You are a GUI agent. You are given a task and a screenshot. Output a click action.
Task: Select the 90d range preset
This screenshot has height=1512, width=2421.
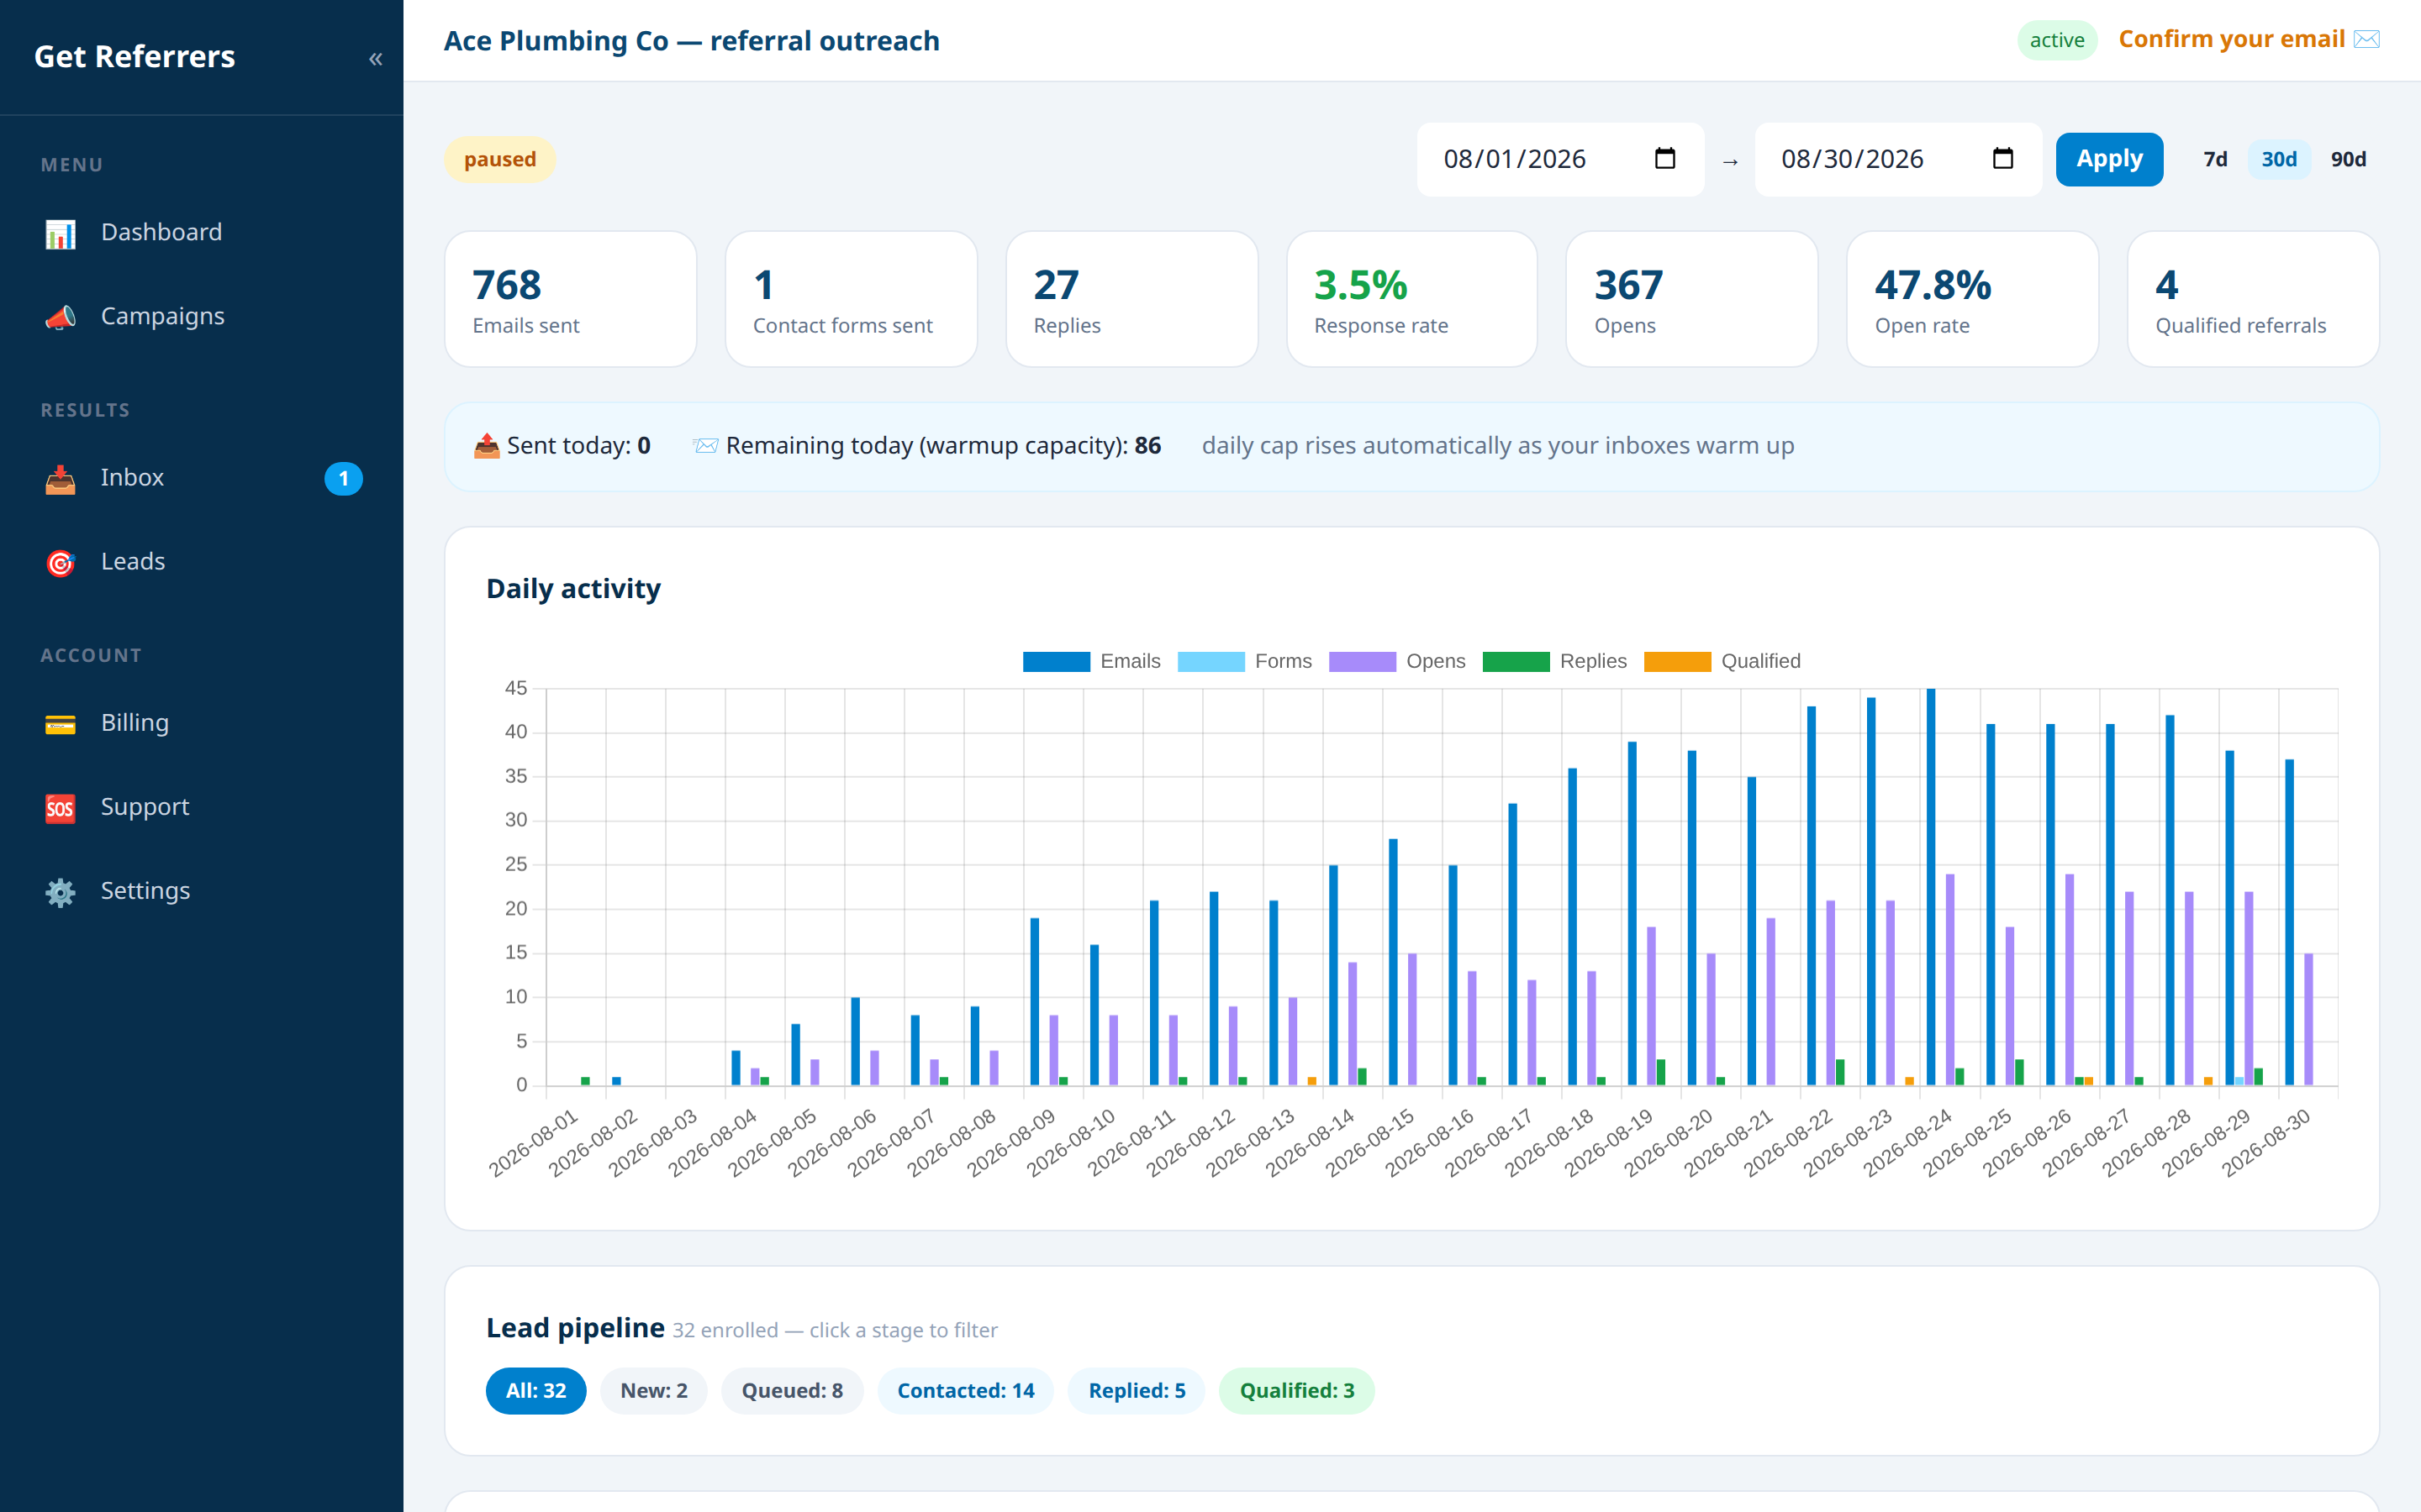tap(2348, 159)
